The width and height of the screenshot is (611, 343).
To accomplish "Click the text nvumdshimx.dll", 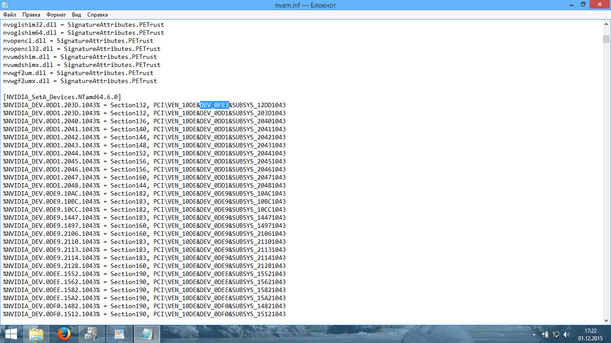I will pyautogui.click(x=28, y=65).
